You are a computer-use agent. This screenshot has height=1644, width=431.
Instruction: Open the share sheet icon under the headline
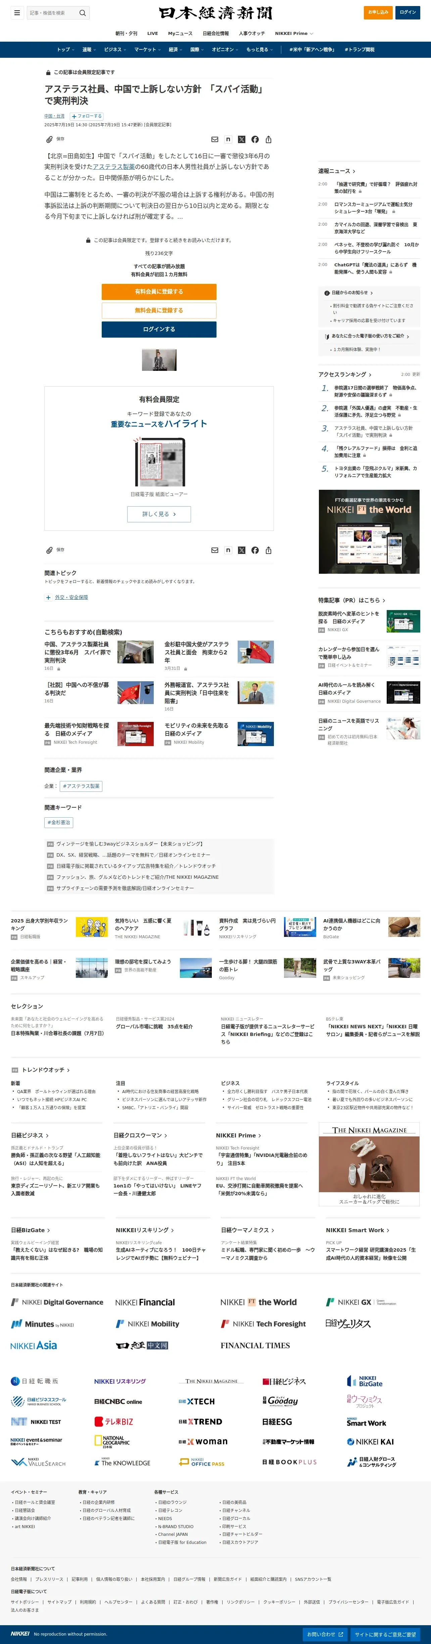coord(269,139)
